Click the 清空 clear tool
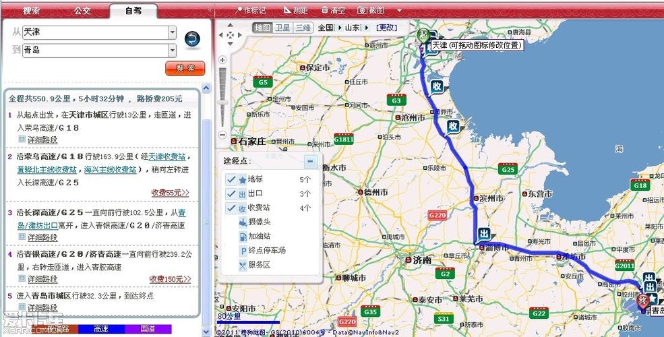 tap(333, 10)
